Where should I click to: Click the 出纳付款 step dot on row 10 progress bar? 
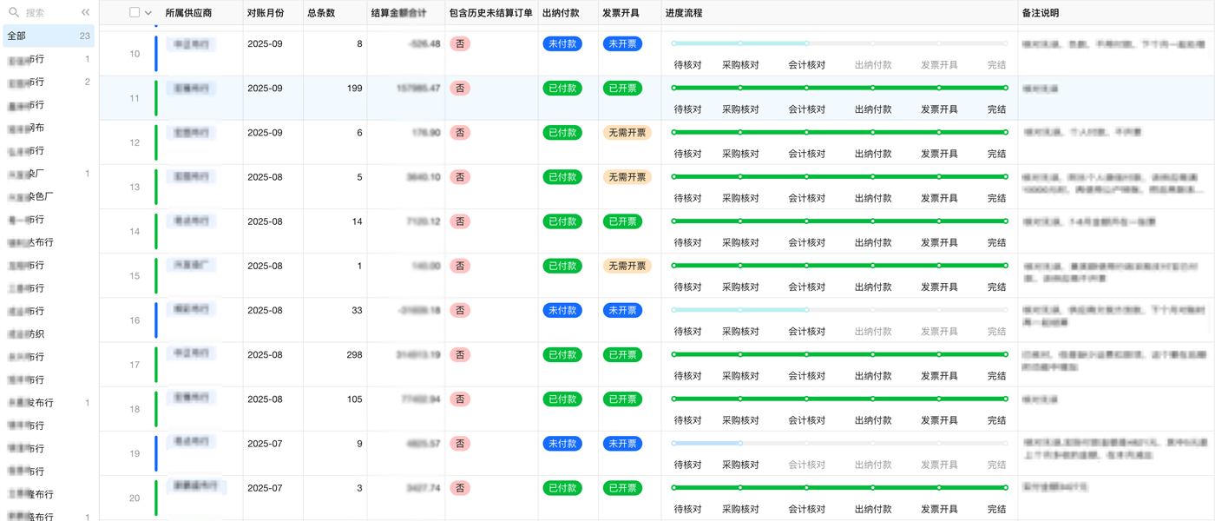(873, 43)
